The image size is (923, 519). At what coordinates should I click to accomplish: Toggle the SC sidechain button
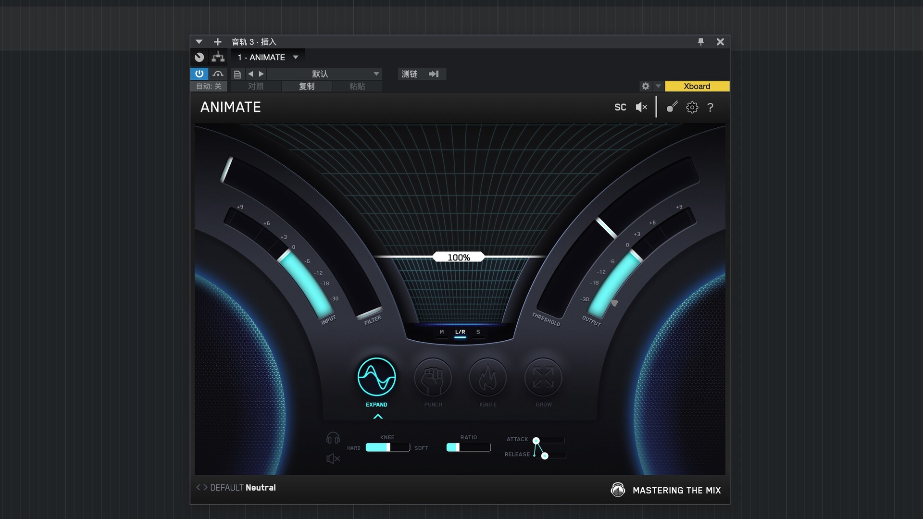[x=620, y=107]
